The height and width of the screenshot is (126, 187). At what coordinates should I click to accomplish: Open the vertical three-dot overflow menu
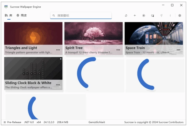point(170,16)
